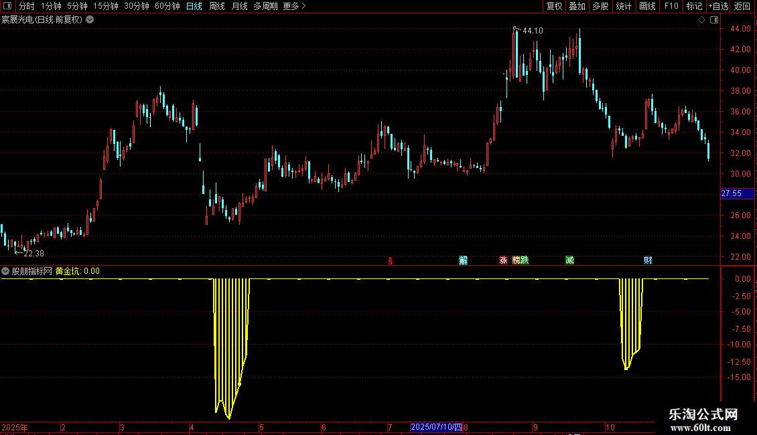The width and height of the screenshot is (757, 435).
Task: Select the 30分钟 period
Action: click(136, 6)
